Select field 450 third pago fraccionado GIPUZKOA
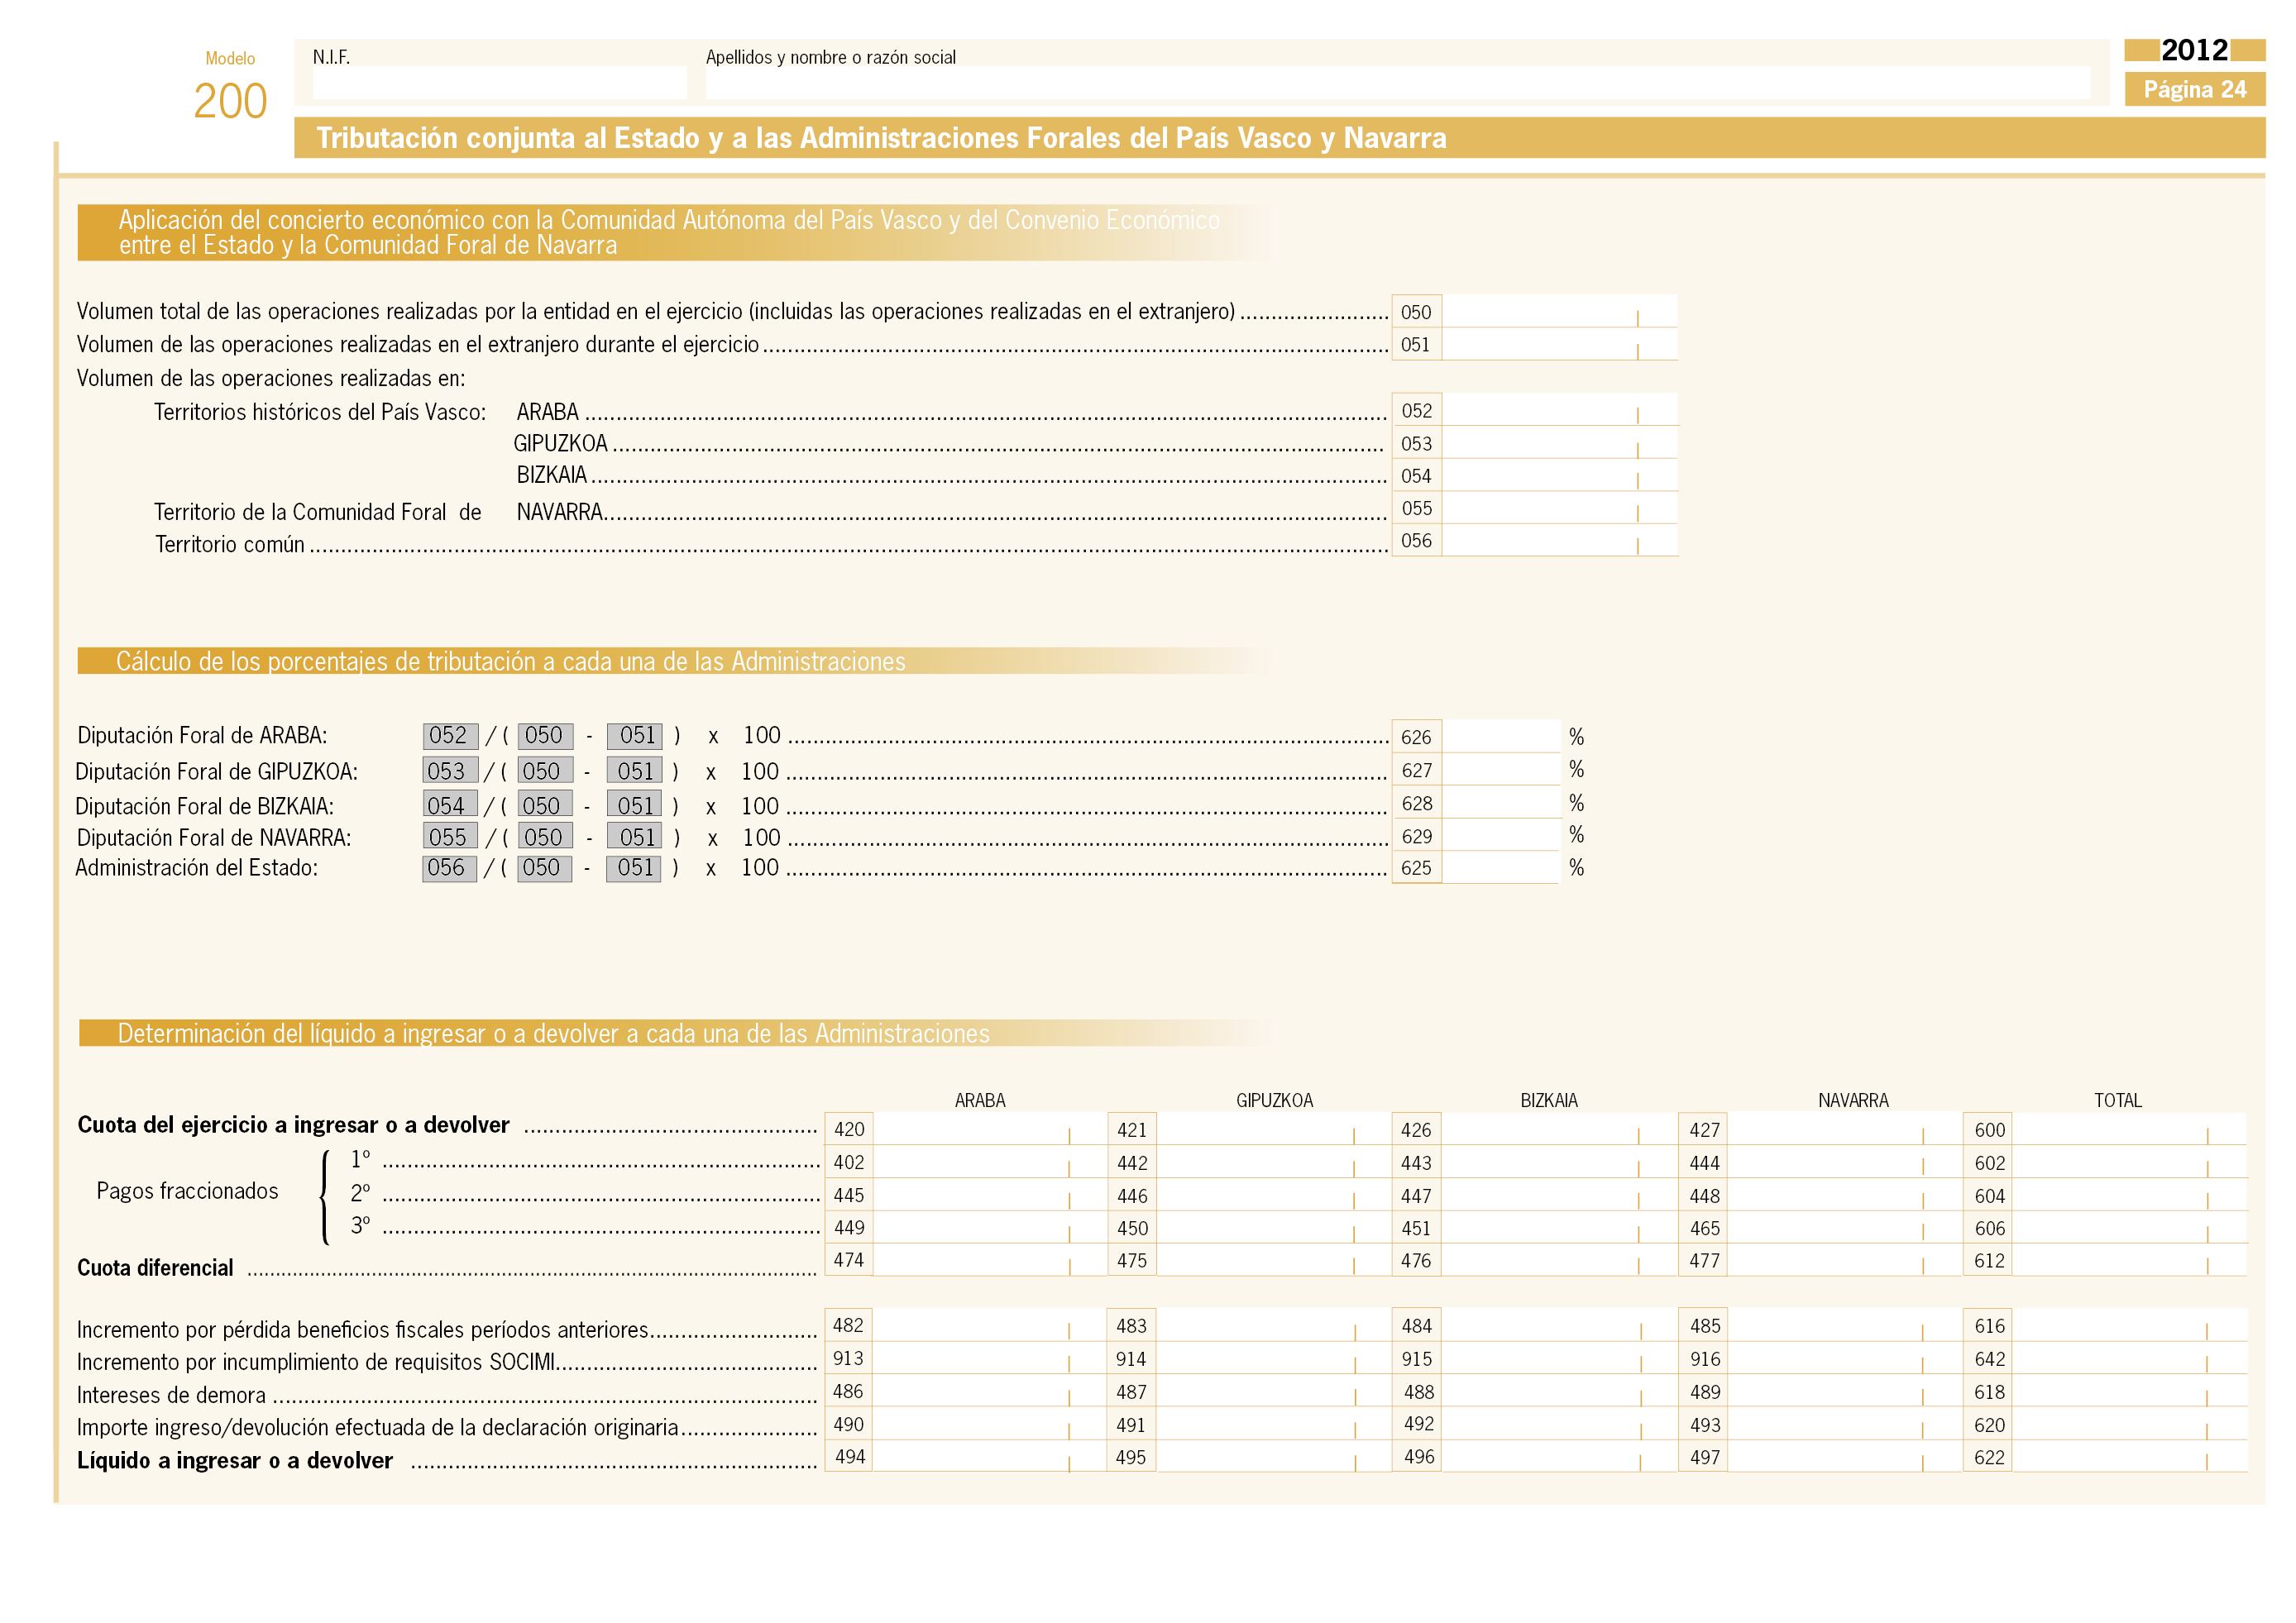 click(1273, 1227)
